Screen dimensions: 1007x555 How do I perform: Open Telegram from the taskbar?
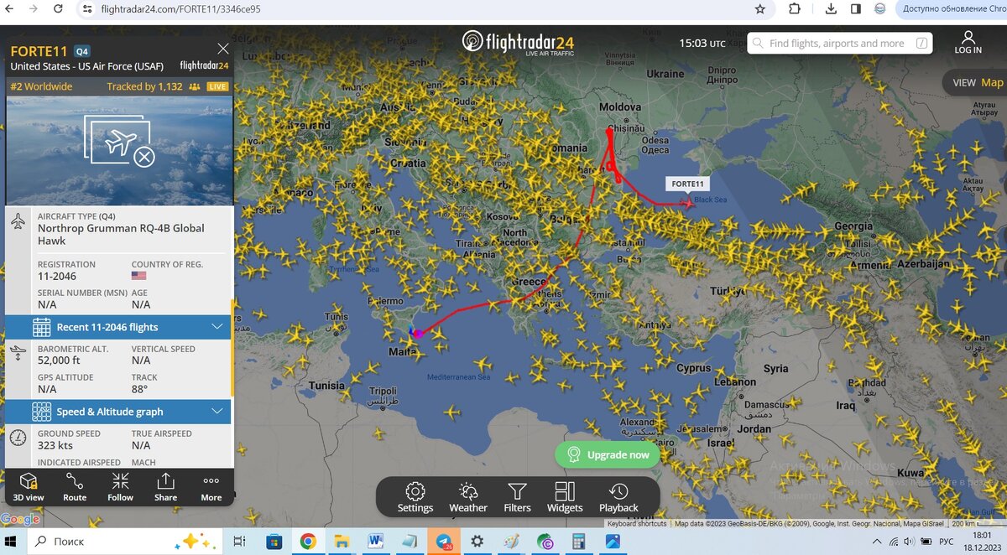pyautogui.click(x=442, y=542)
